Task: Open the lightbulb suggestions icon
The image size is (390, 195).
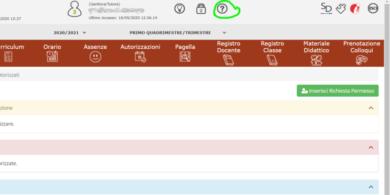Action: coord(179,9)
